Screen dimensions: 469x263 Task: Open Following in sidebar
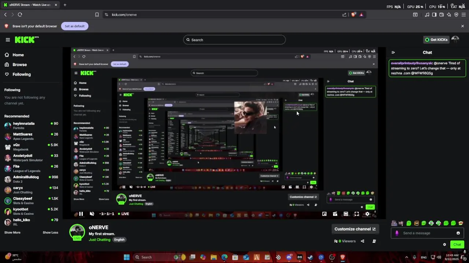18,74
